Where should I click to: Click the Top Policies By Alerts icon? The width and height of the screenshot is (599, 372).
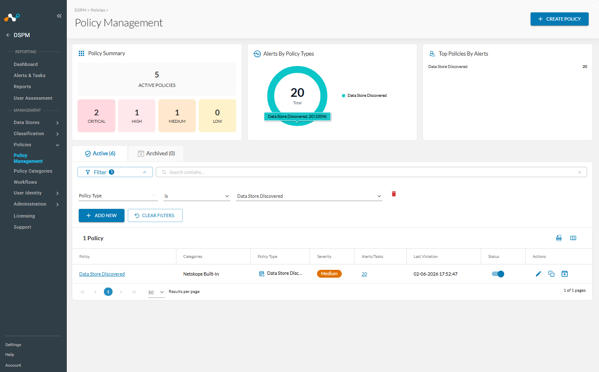[x=432, y=54]
